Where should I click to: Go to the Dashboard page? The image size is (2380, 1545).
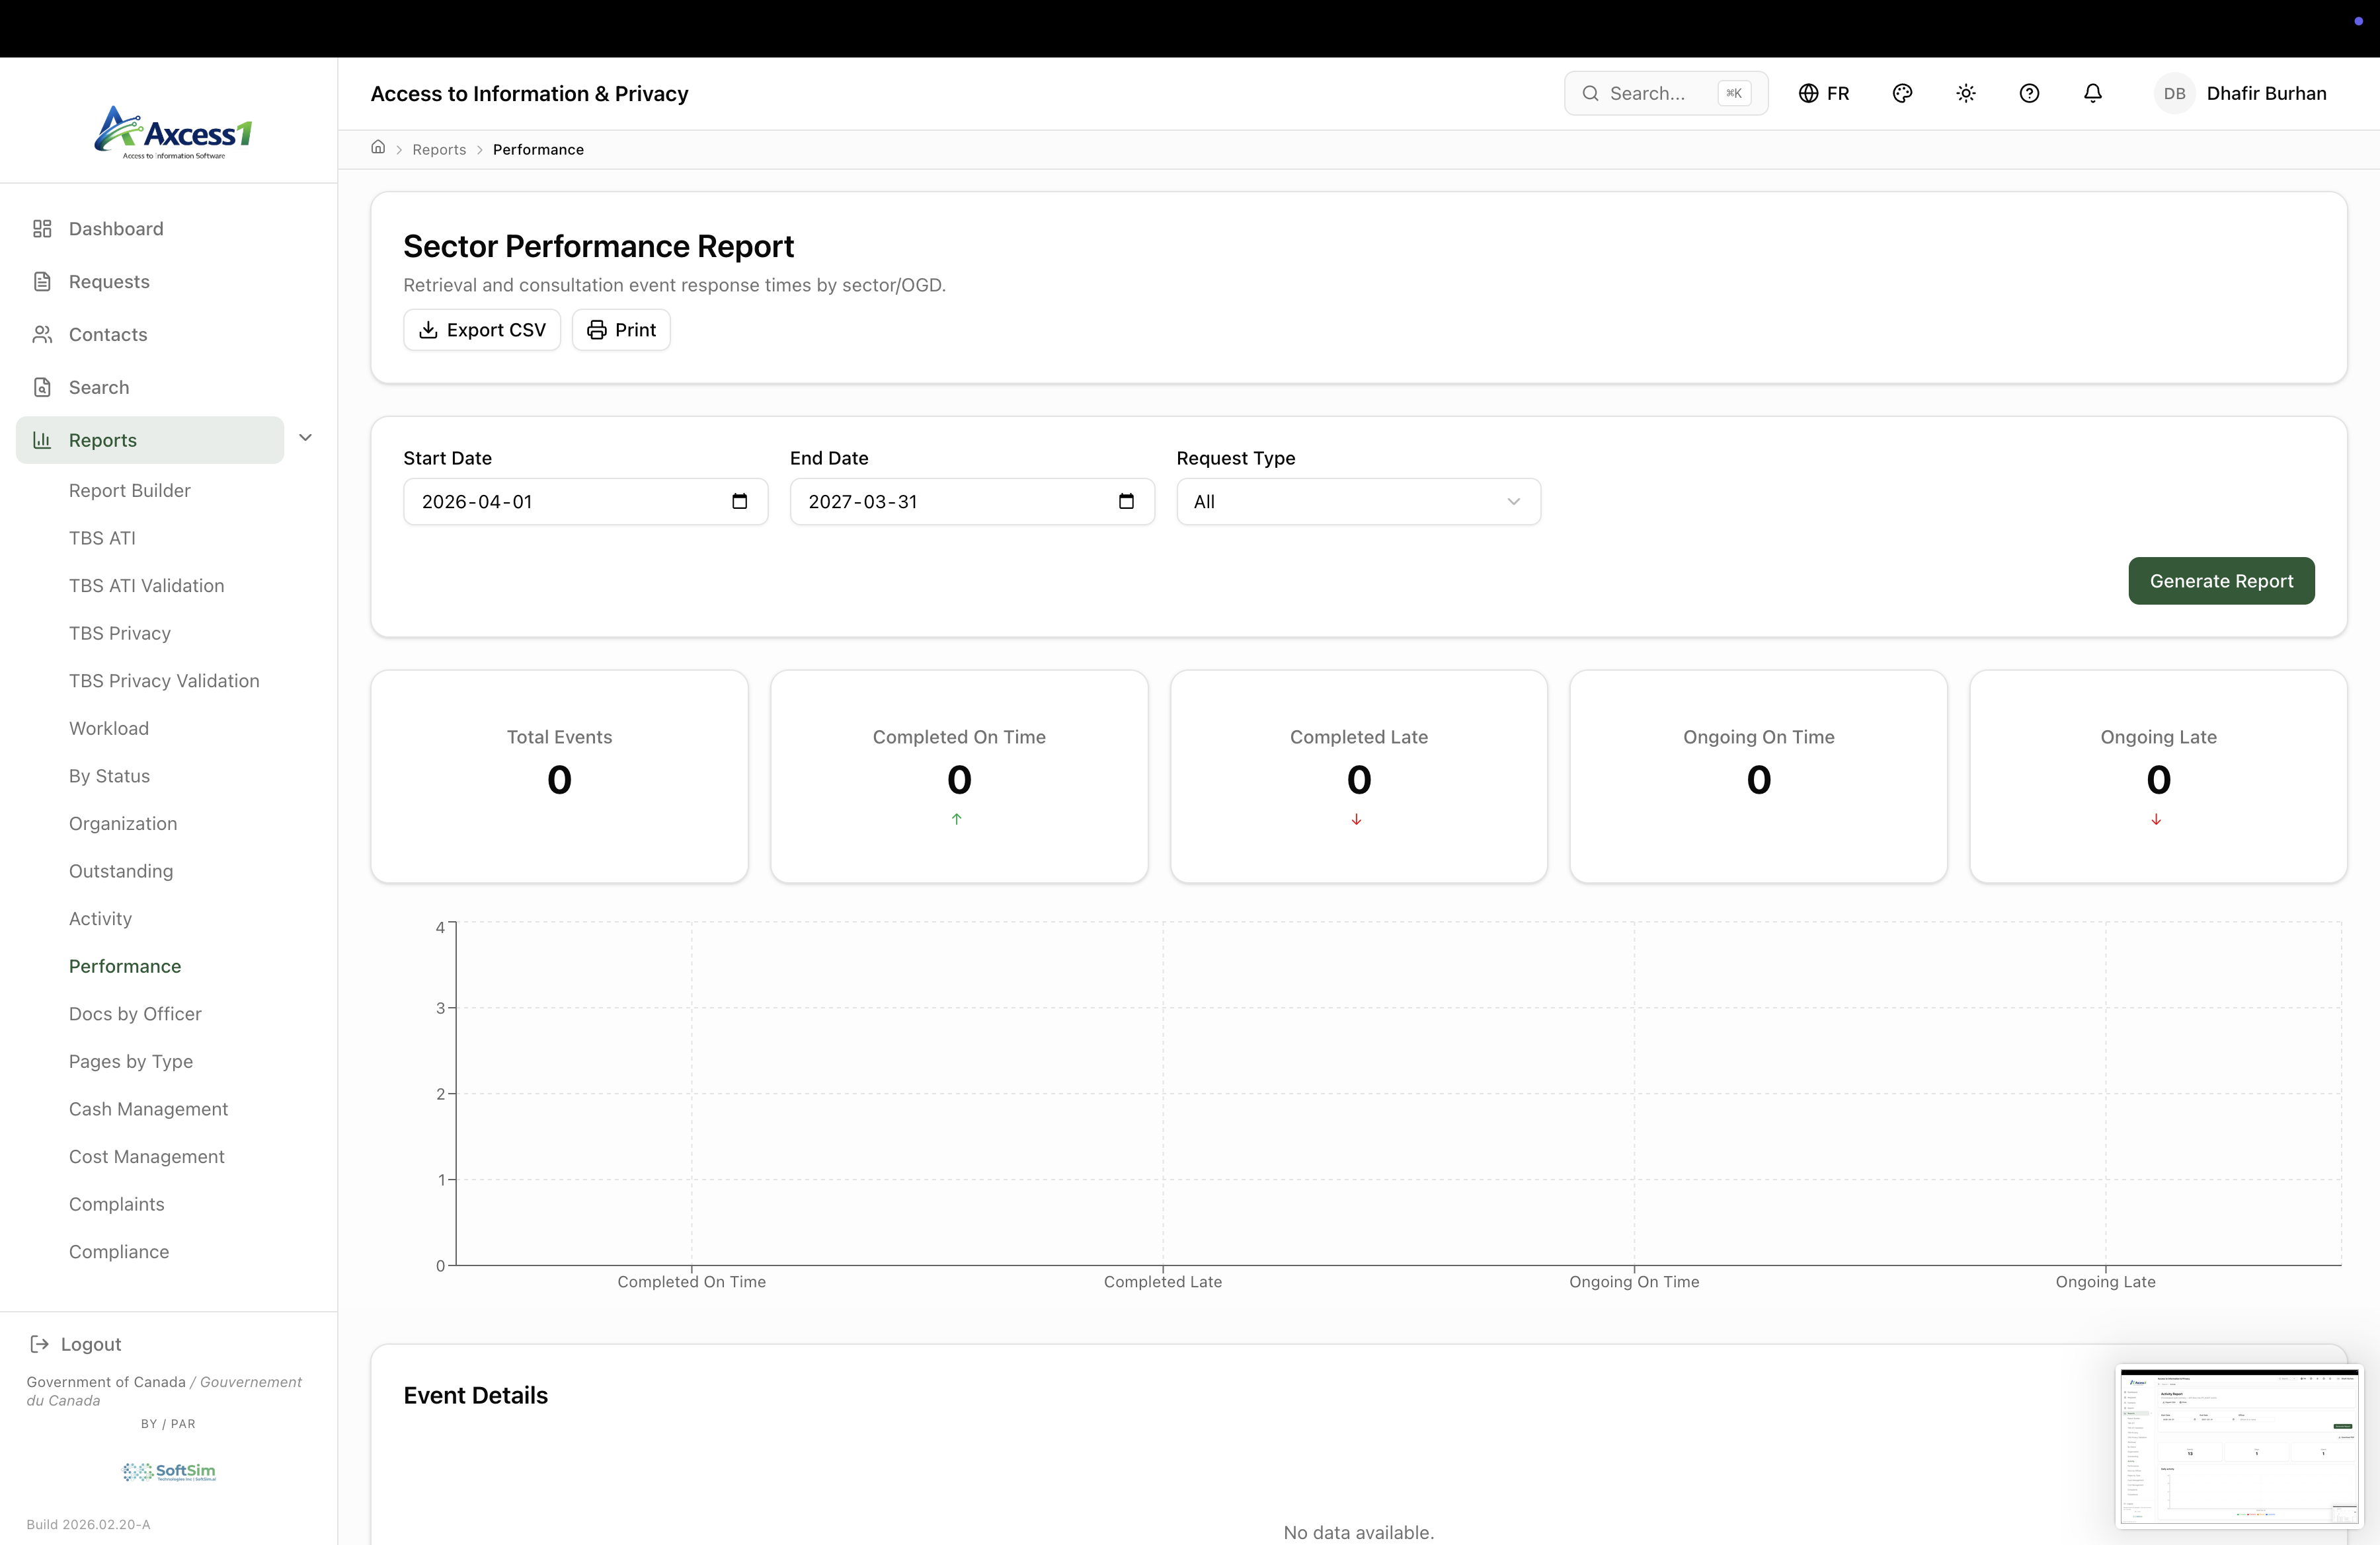coord(116,229)
